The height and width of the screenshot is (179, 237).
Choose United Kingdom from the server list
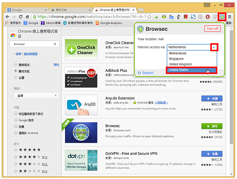click(x=192, y=64)
